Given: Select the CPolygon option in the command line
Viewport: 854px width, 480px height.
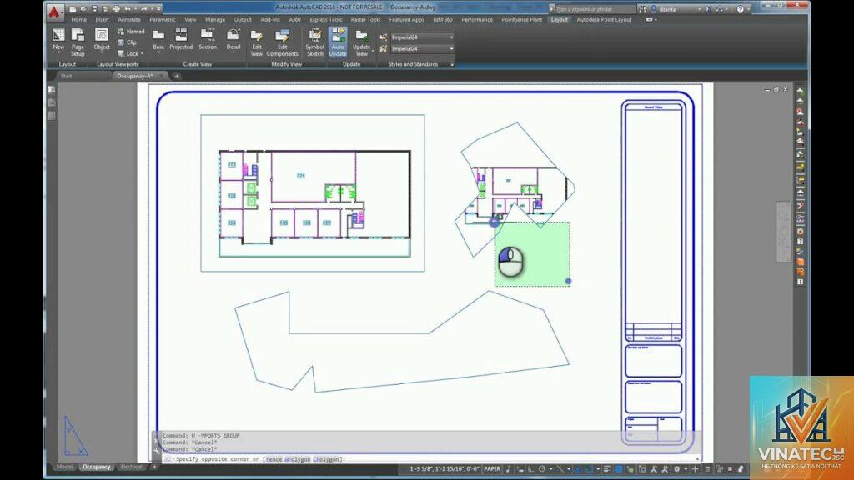Looking at the screenshot, I should (x=326, y=459).
